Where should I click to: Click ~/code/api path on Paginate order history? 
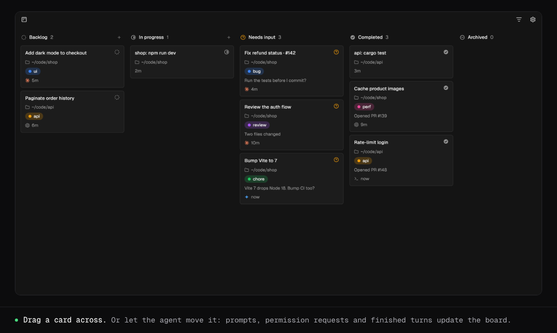[43, 107]
